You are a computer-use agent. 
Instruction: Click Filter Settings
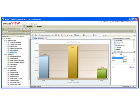coord(28,29)
